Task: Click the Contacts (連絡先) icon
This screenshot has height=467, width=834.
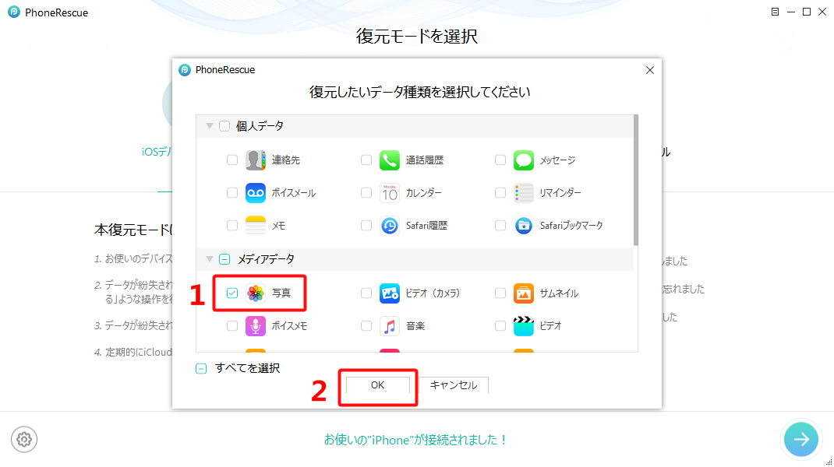Action: tap(256, 160)
